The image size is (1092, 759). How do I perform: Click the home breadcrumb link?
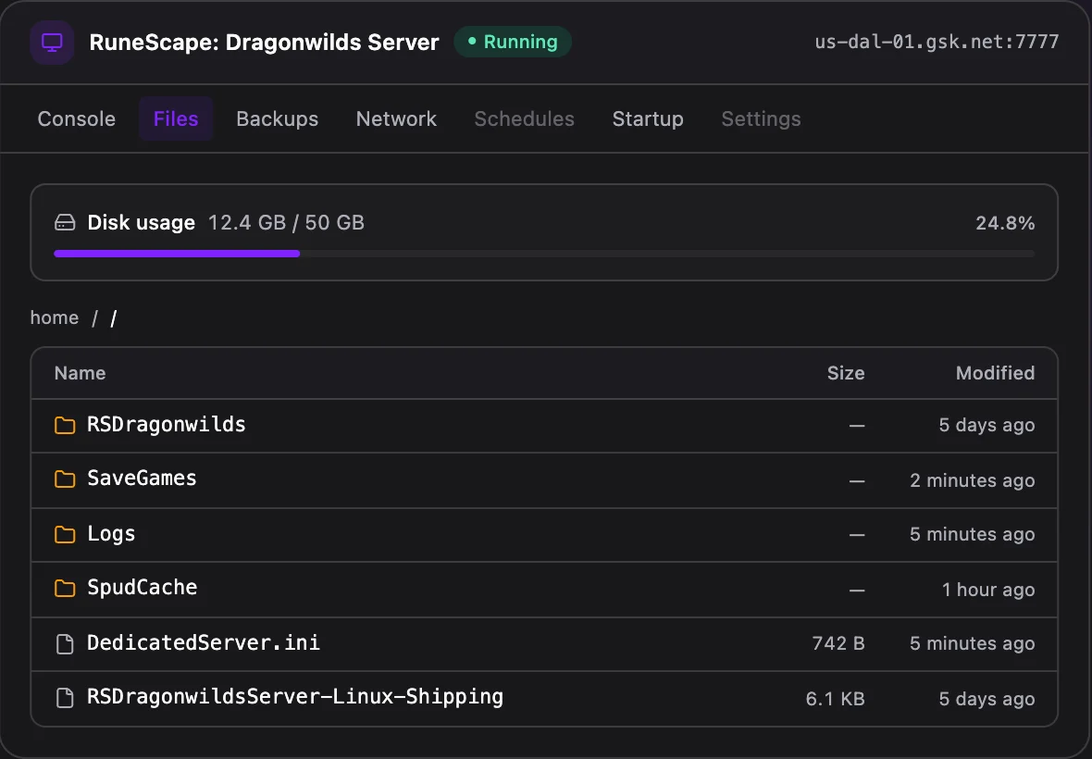click(x=55, y=318)
